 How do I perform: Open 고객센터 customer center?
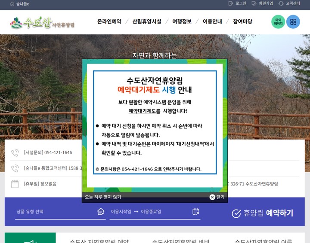coord(289,3)
